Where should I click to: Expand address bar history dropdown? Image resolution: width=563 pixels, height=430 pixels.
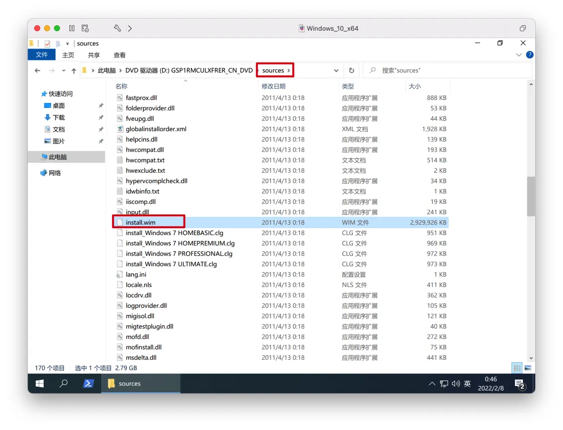336,71
